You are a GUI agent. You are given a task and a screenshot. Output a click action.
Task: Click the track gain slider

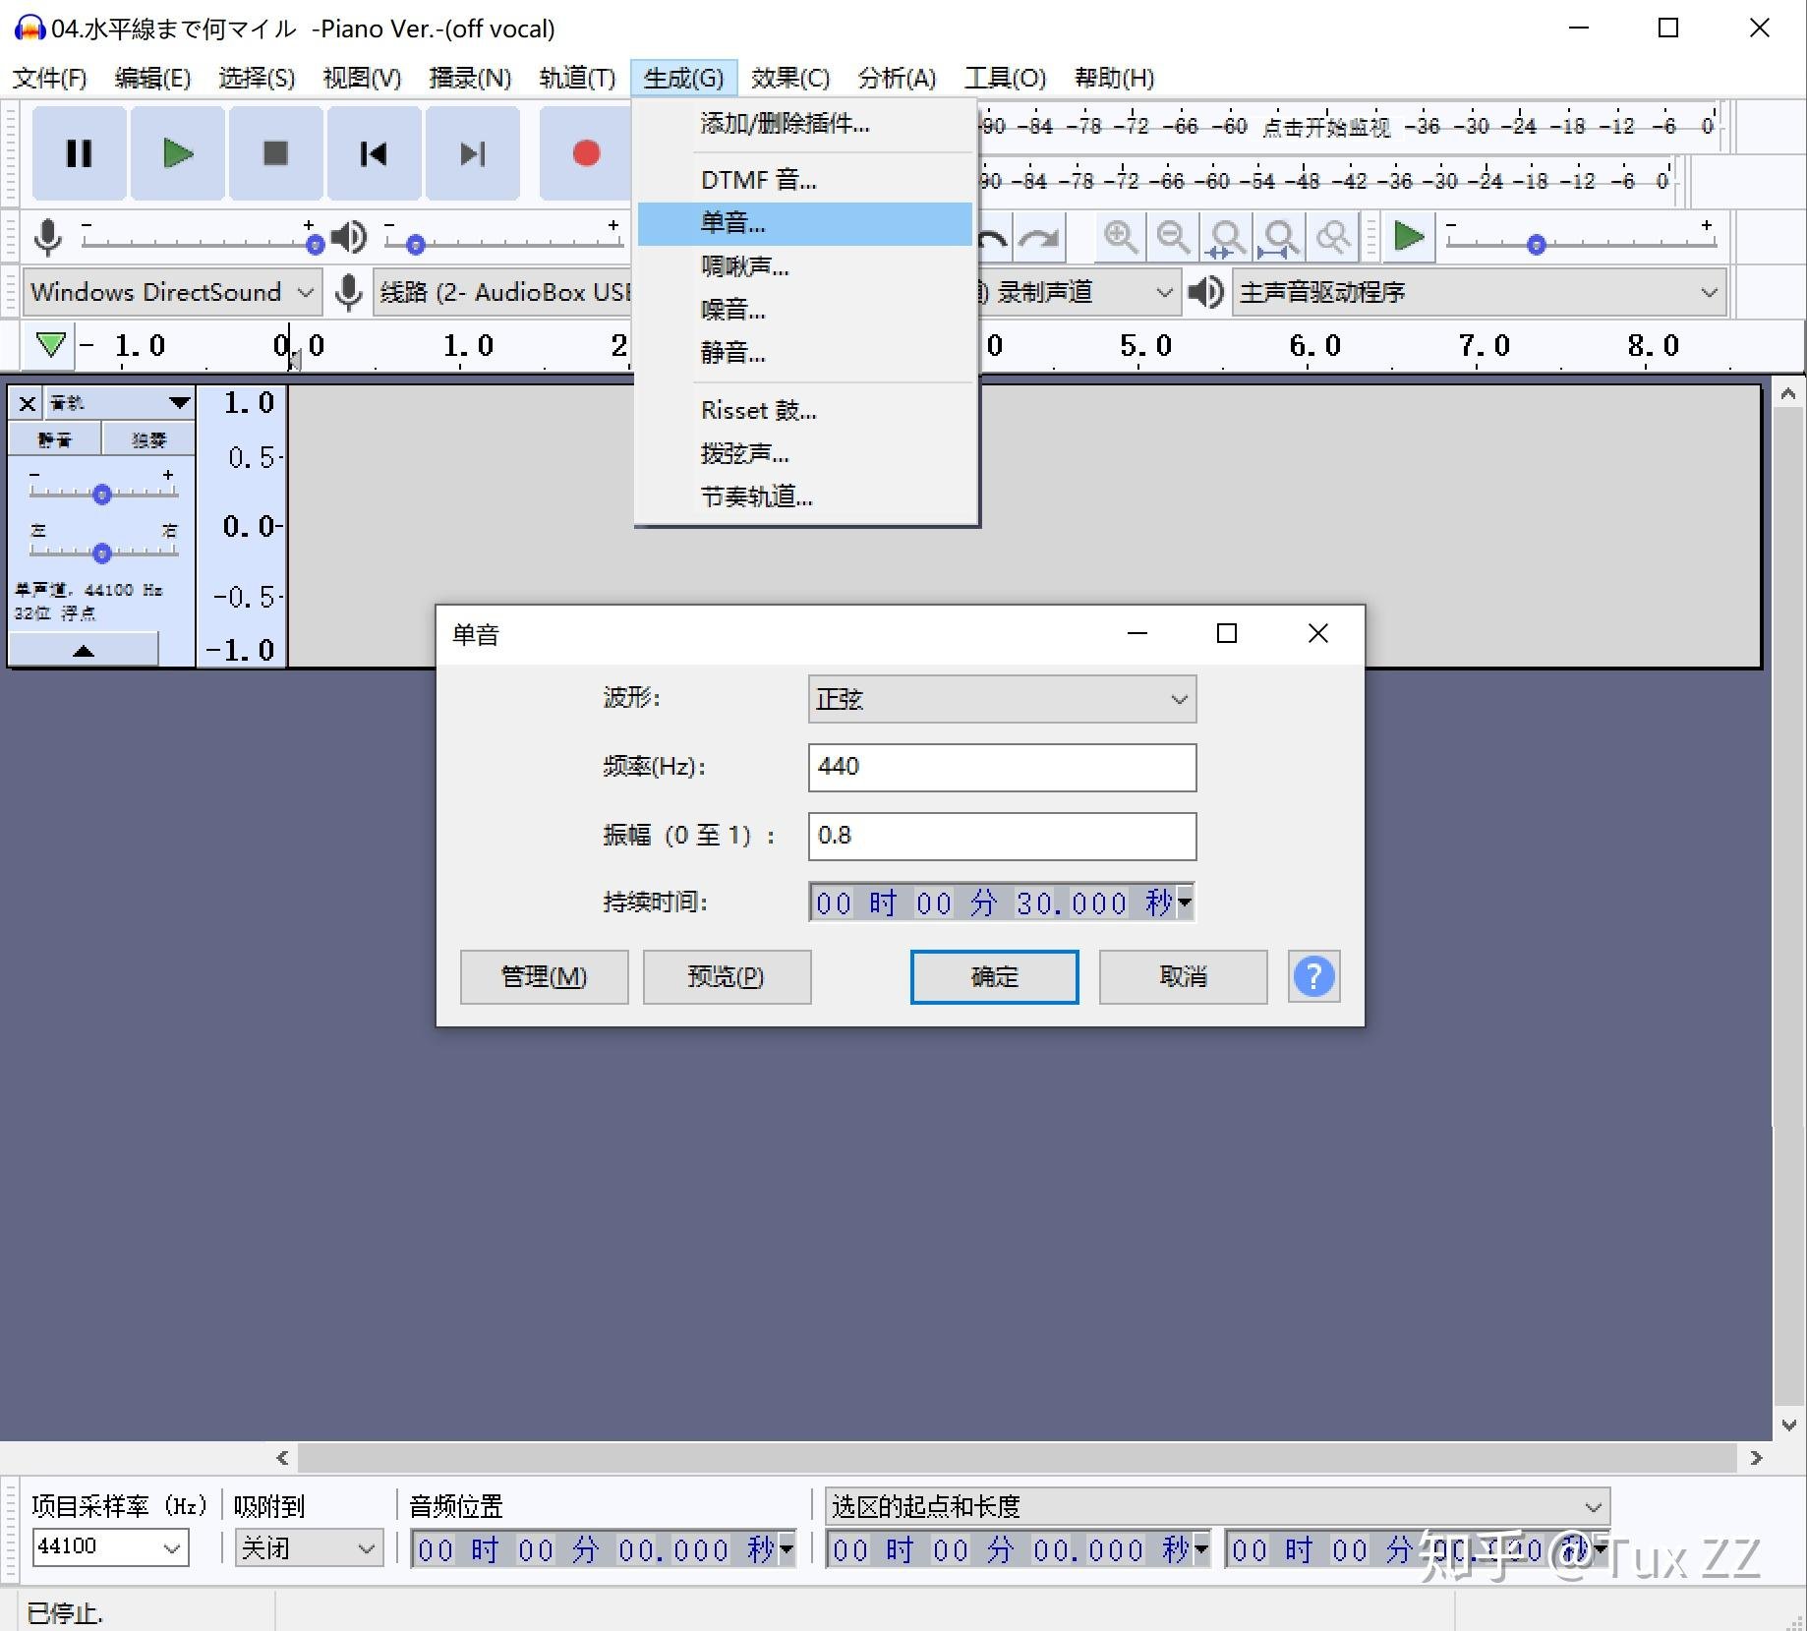pyautogui.click(x=102, y=489)
